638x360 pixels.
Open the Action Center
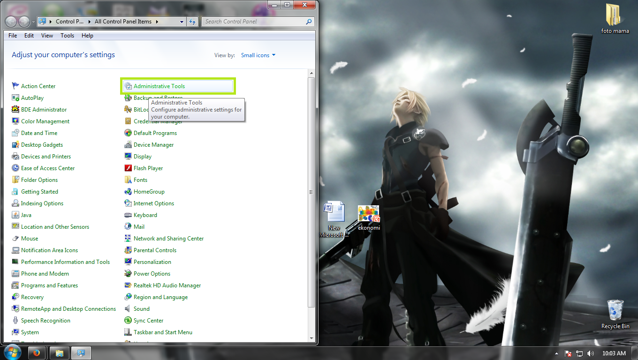(38, 86)
